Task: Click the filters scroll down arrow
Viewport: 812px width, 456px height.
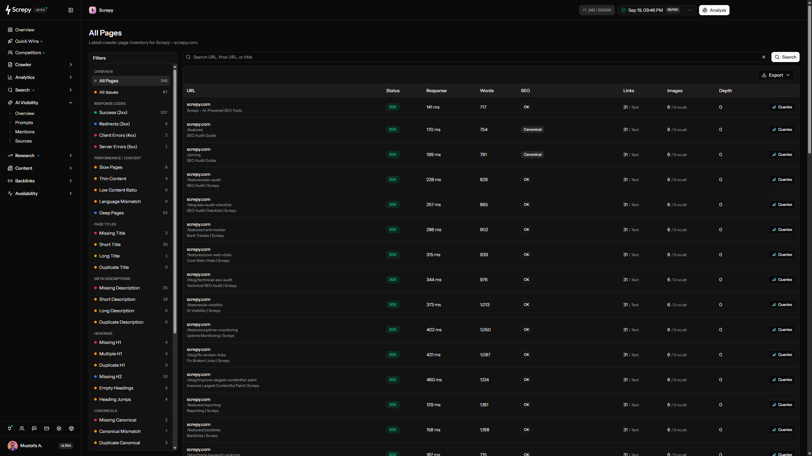Action: click(175, 448)
